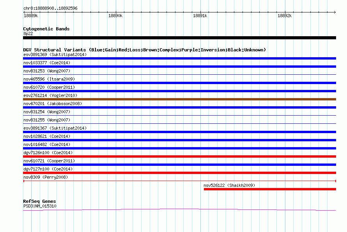Click the PSD3|NM_015310 gene label
The height and width of the screenshot is (232, 347).
pos(40,206)
